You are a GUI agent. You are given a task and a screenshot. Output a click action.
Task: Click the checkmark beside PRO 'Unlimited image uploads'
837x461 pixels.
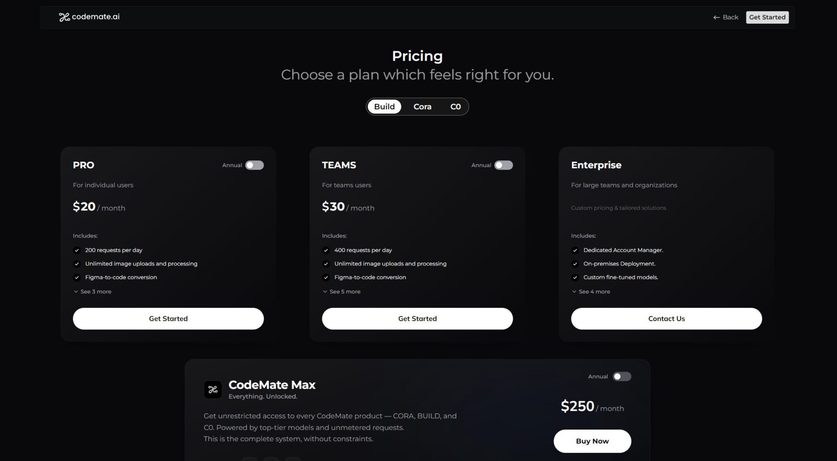(77, 264)
